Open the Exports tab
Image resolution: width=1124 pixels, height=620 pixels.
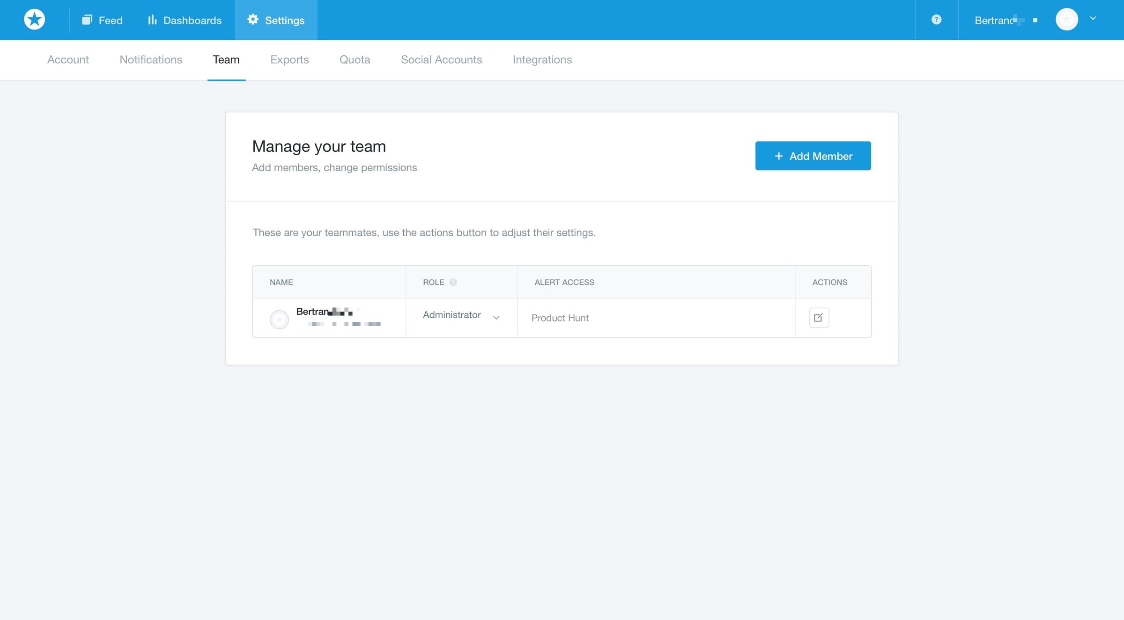[x=289, y=60]
